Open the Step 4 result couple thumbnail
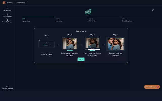Viewport: 162px width, 101px height. click(115, 44)
